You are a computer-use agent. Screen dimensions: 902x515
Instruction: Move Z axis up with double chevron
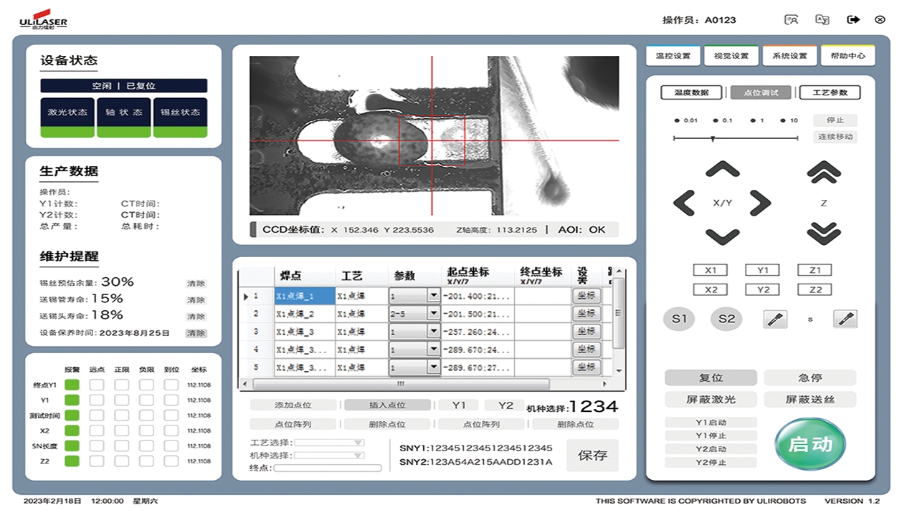pyautogui.click(x=823, y=172)
